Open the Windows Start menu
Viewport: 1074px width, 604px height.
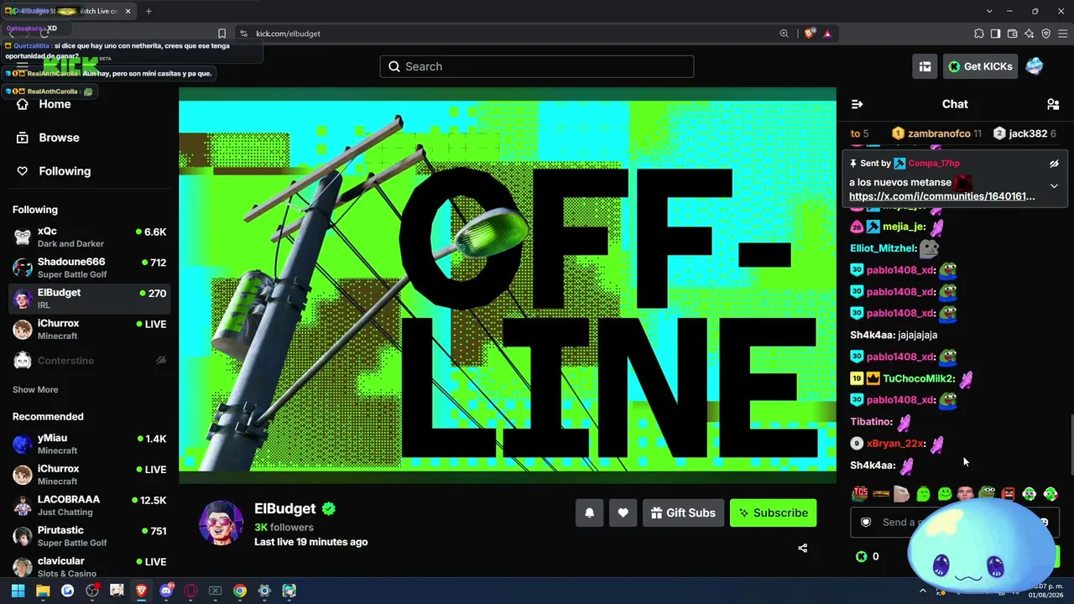tap(18, 591)
